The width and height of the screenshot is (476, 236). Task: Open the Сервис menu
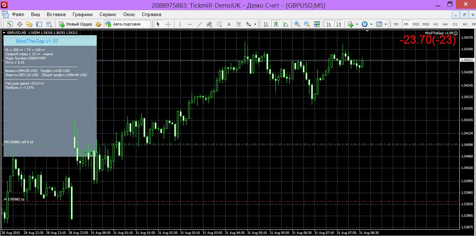(x=108, y=14)
